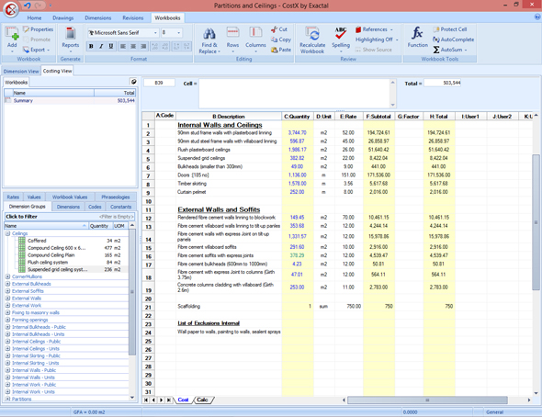Screen dimensions: 542x417
Task: Align text center
Action: coord(133,46)
